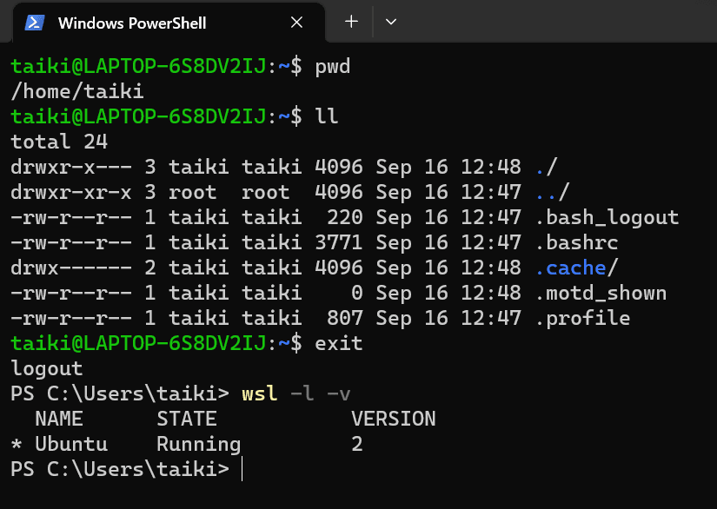Click the yellow wsl command
The height and width of the screenshot is (509, 717).
click(260, 393)
